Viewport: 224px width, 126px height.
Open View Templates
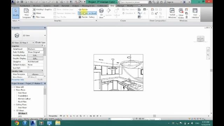coord(27,13)
